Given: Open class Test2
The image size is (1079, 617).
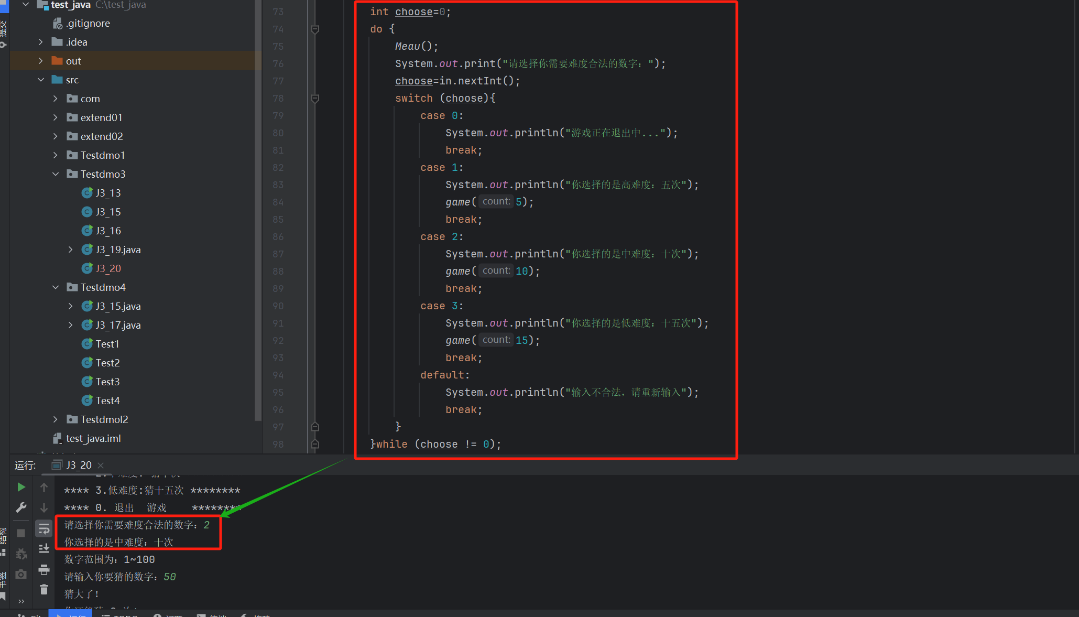Looking at the screenshot, I should pyautogui.click(x=107, y=363).
